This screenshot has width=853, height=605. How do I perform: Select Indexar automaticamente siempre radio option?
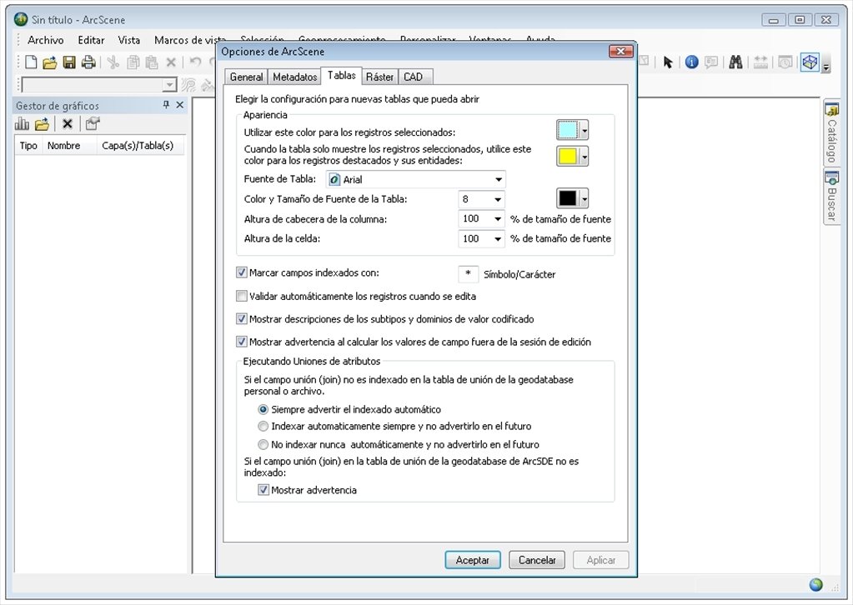(263, 426)
